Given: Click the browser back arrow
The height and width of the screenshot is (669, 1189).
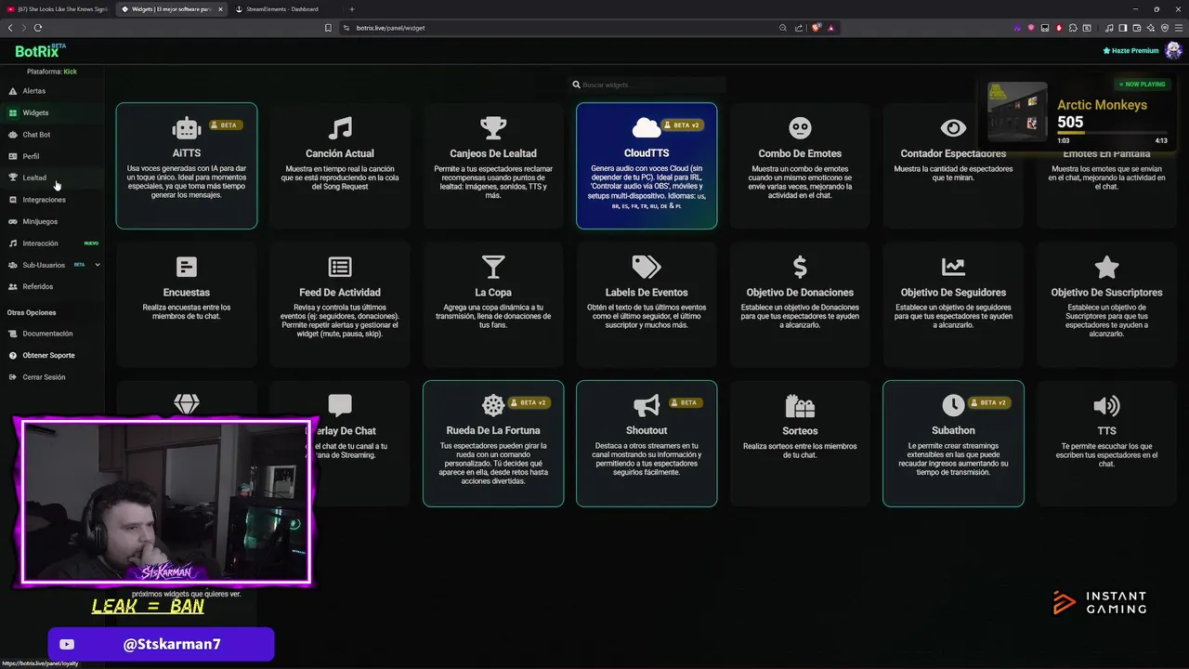Looking at the screenshot, I should 10,28.
